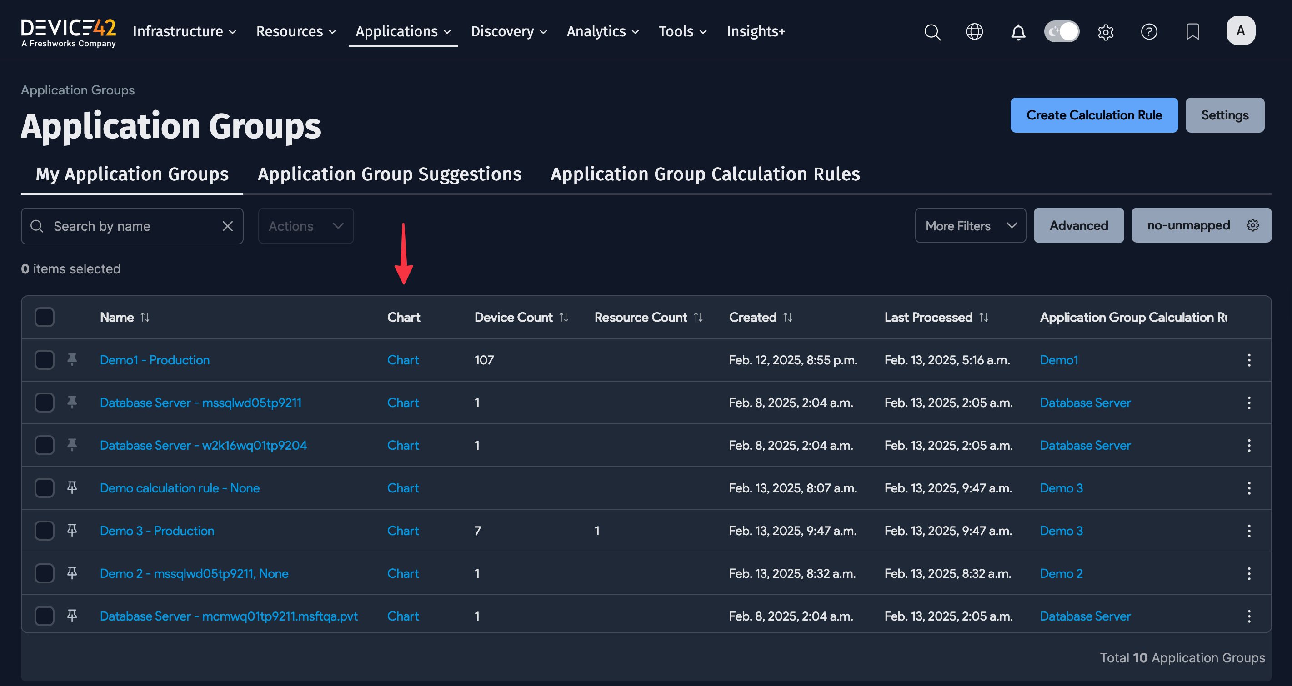
Task: Click Create Calculation Rule button
Action: tap(1093, 115)
